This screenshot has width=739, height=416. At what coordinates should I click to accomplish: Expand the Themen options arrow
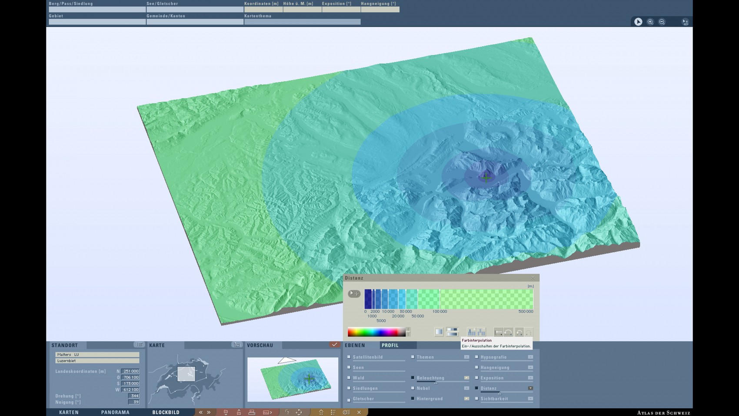pos(466,357)
